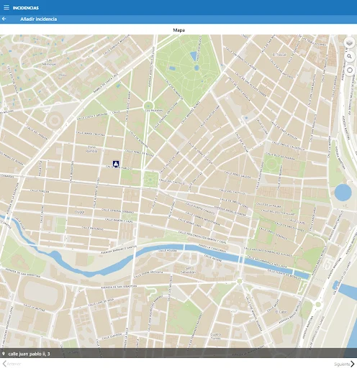
Task: Click the 'Los Hoteles' label on map
Action: (154, 111)
